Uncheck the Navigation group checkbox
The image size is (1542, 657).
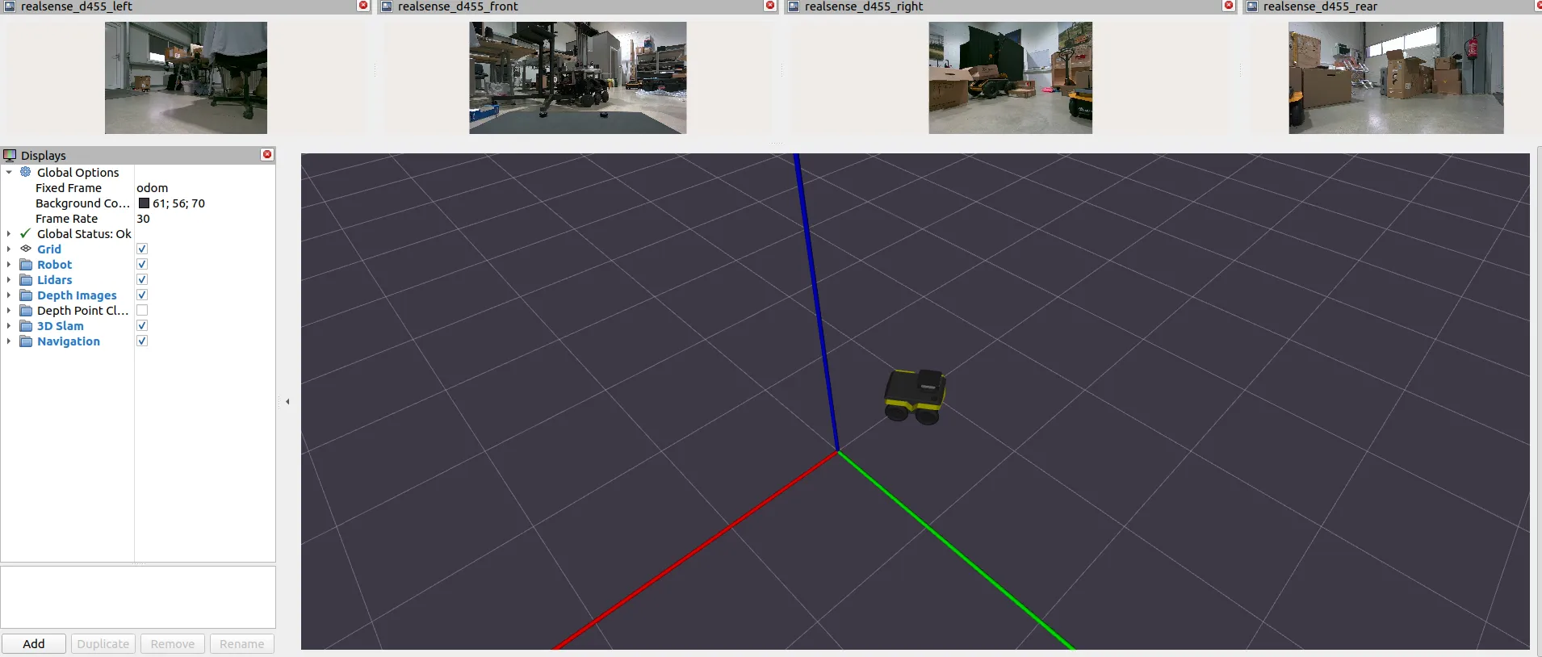[x=142, y=341]
